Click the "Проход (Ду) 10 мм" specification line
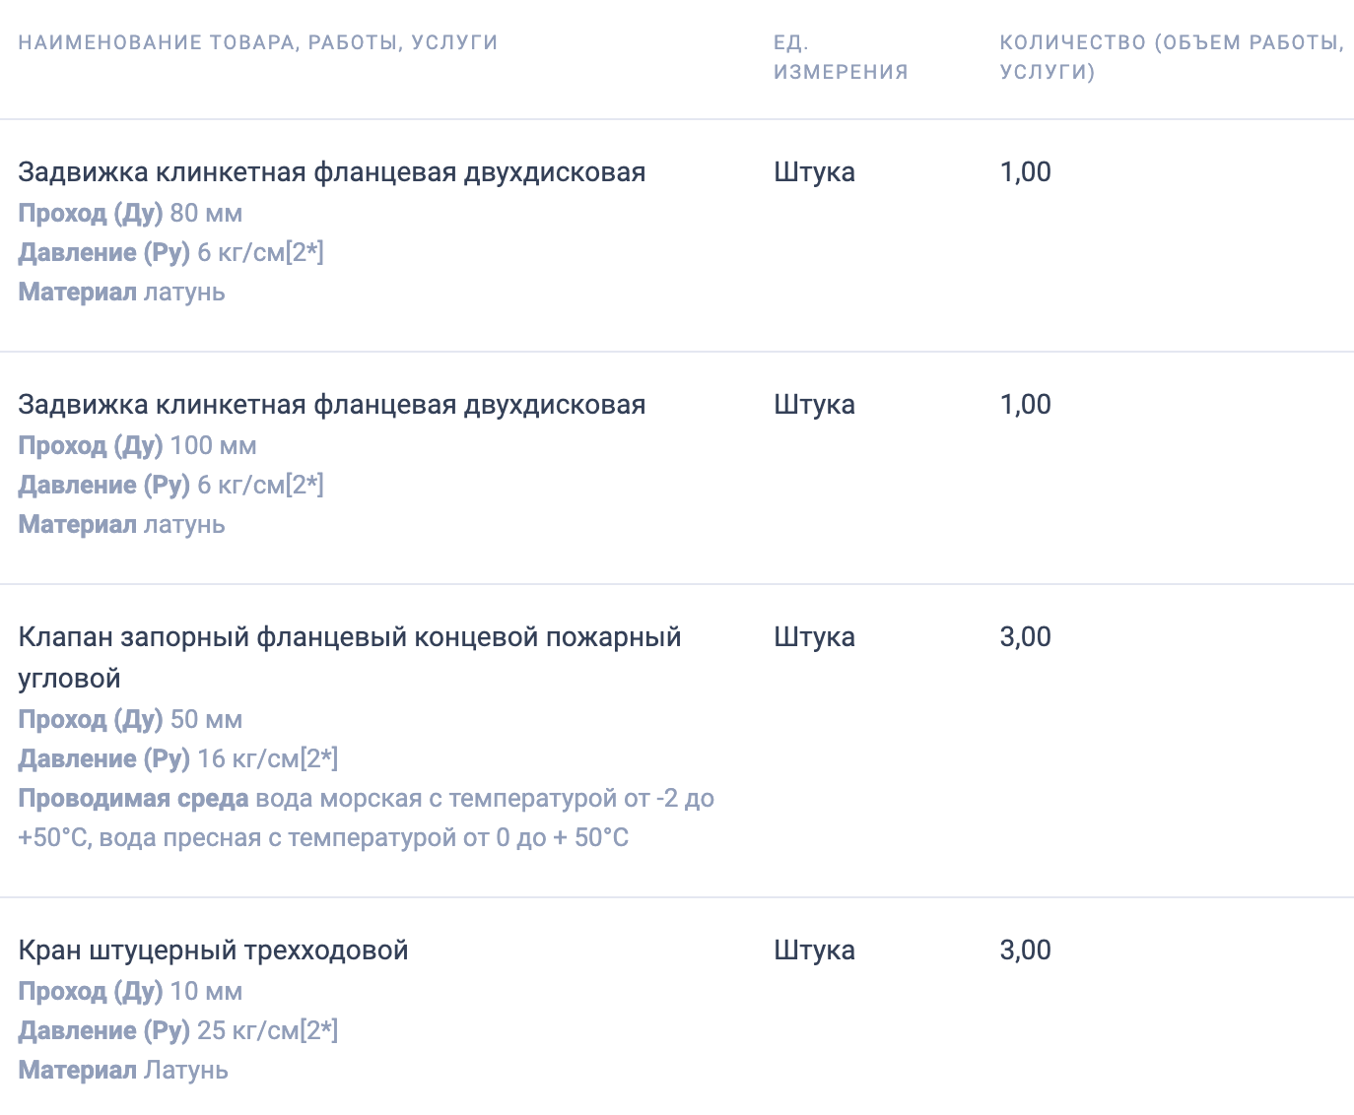The width and height of the screenshot is (1354, 1115). pyautogui.click(x=130, y=992)
